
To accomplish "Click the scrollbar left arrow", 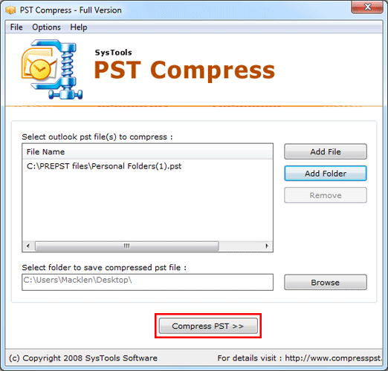I will (28, 246).
